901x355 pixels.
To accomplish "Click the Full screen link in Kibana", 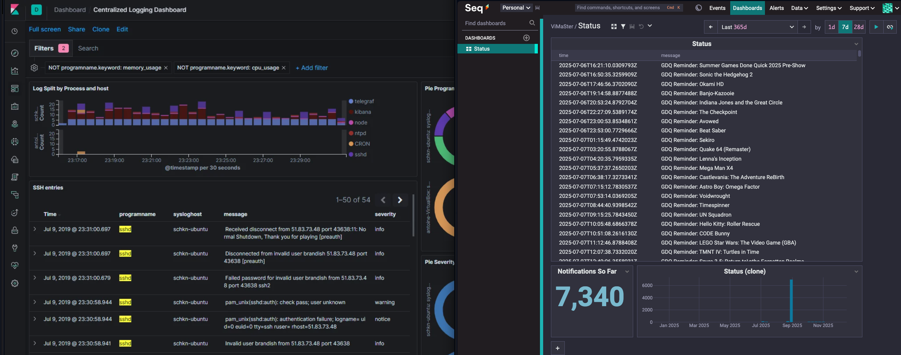I will click(45, 29).
